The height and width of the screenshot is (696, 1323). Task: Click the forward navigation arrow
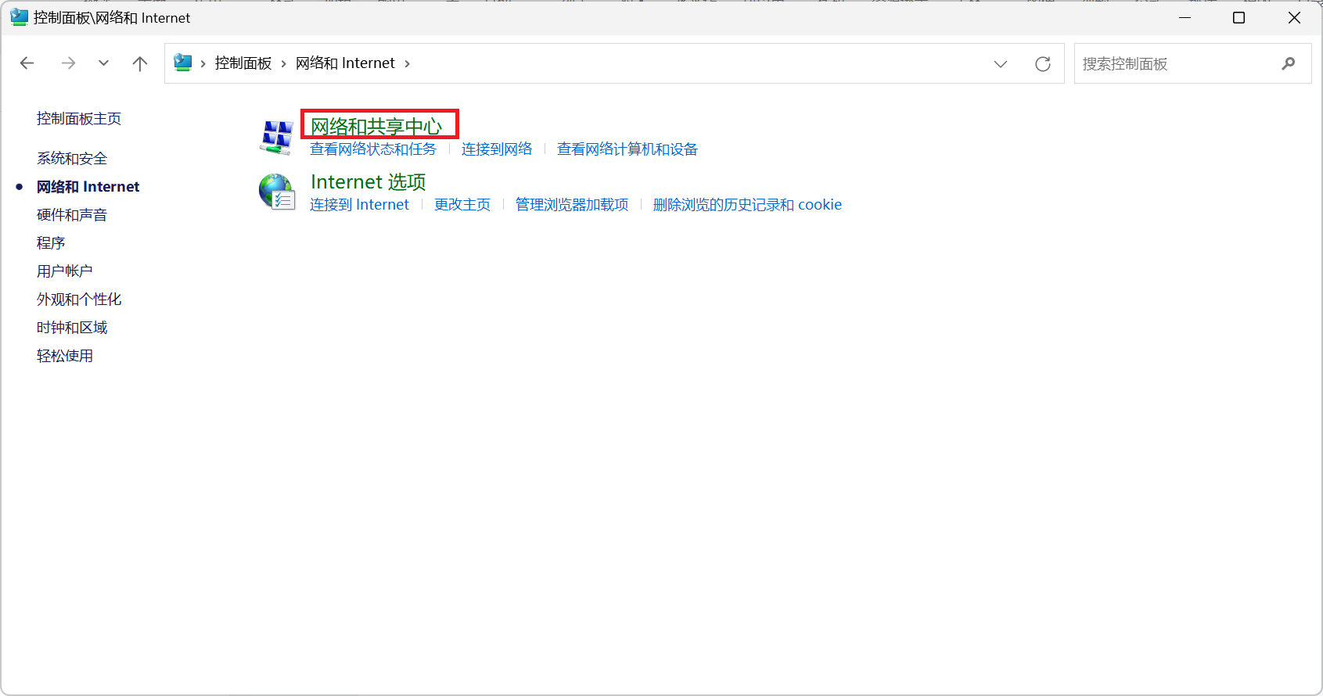tap(69, 63)
